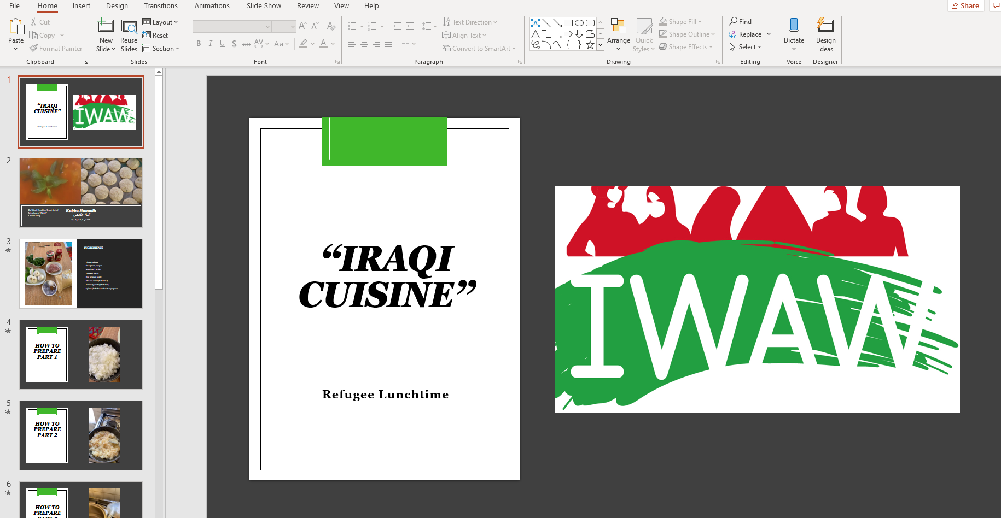This screenshot has height=518, width=1001.
Task: Click the Share button
Action: [965, 6]
